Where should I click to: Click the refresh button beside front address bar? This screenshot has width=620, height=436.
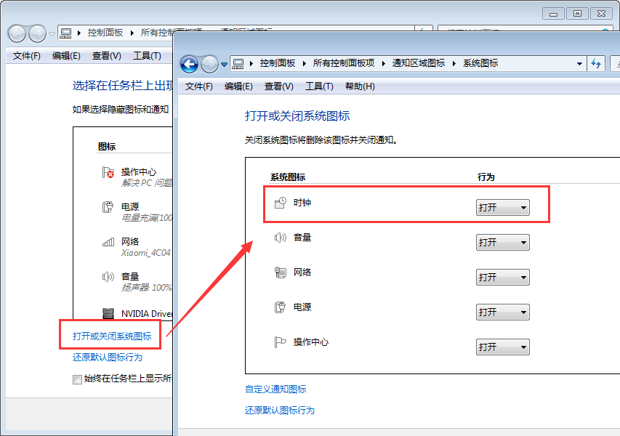[x=597, y=64]
